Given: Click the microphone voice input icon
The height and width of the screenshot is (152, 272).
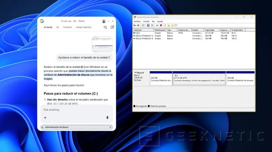Looking at the screenshot, I should click(107, 118).
